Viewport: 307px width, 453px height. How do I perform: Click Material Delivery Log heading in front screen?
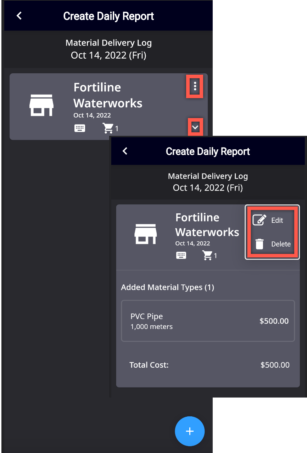[x=208, y=176]
